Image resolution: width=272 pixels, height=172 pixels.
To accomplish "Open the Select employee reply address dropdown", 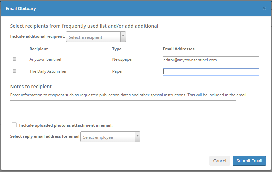I will pyautogui.click(x=107, y=137).
